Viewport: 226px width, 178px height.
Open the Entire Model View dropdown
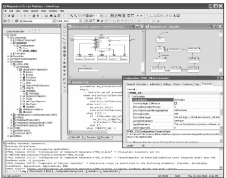[30, 31]
